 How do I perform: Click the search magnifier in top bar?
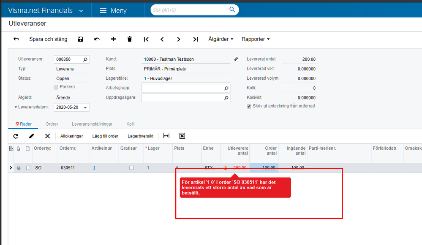[232, 10]
